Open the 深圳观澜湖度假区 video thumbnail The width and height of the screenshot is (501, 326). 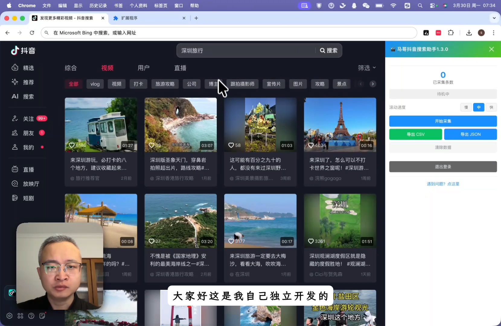coord(340,221)
